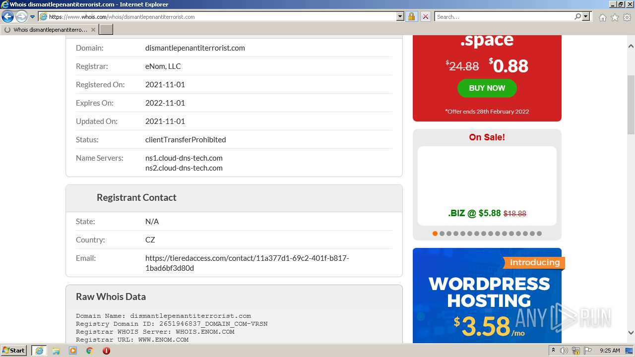The height and width of the screenshot is (357, 635).
Task: Click the BUY NOW button
Action: [487, 88]
